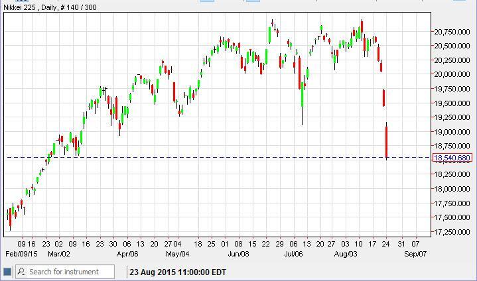Click the 19,750.000 price axis label

(452, 89)
